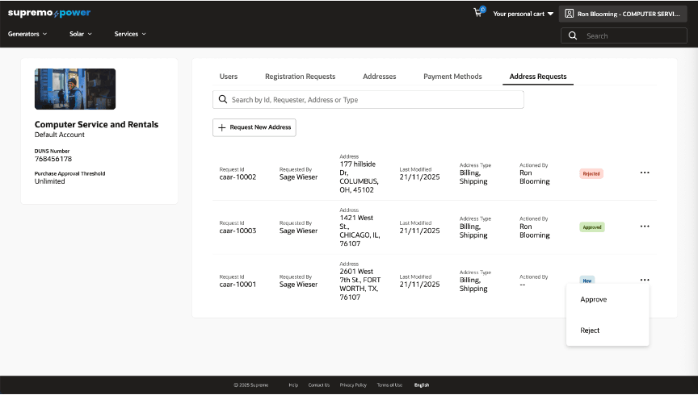Open the shopping cart icon
Screen dimensions: 698x395
[x=478, y=13]
